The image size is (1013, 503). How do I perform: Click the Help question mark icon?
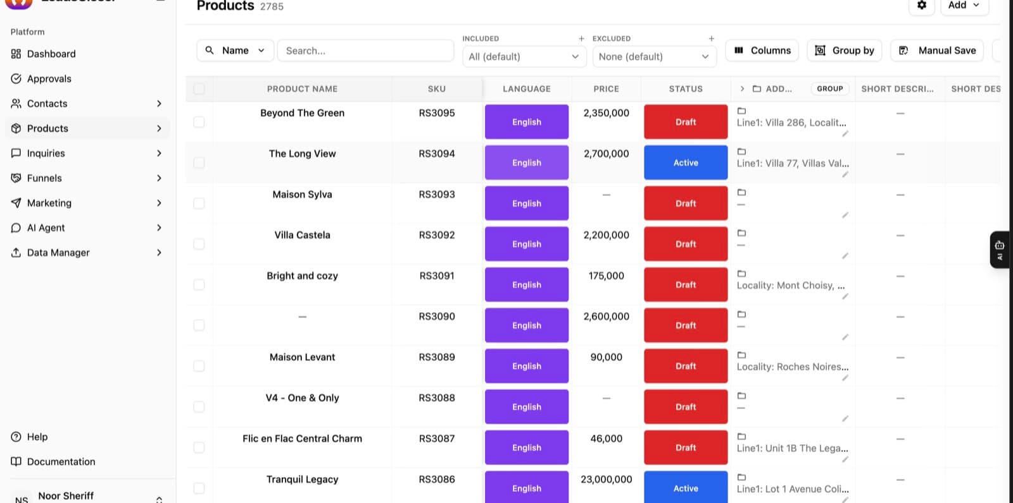pos(16,437)
